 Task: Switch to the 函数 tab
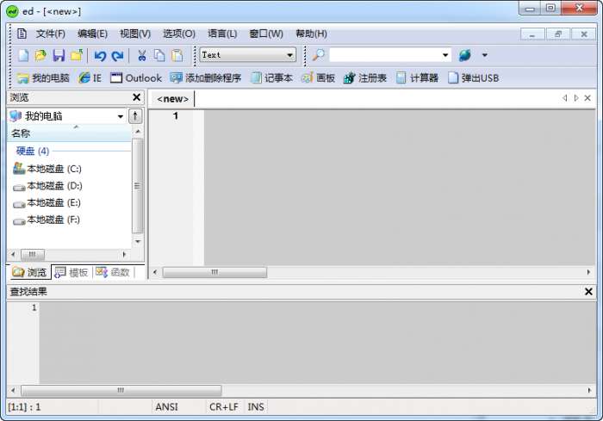pyautogui.click(x=113, y=272)
